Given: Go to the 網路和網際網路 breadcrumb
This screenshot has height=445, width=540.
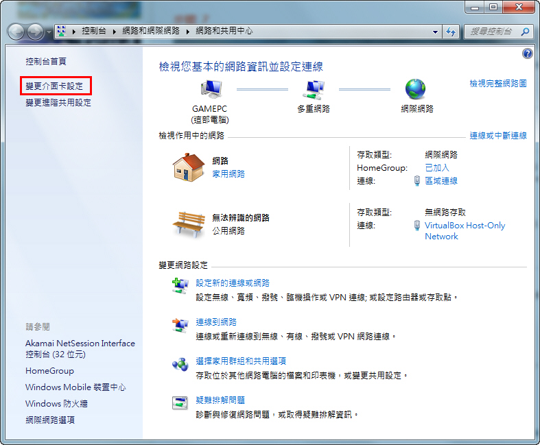Looking at the screenshot, I should tap(151, 32).
